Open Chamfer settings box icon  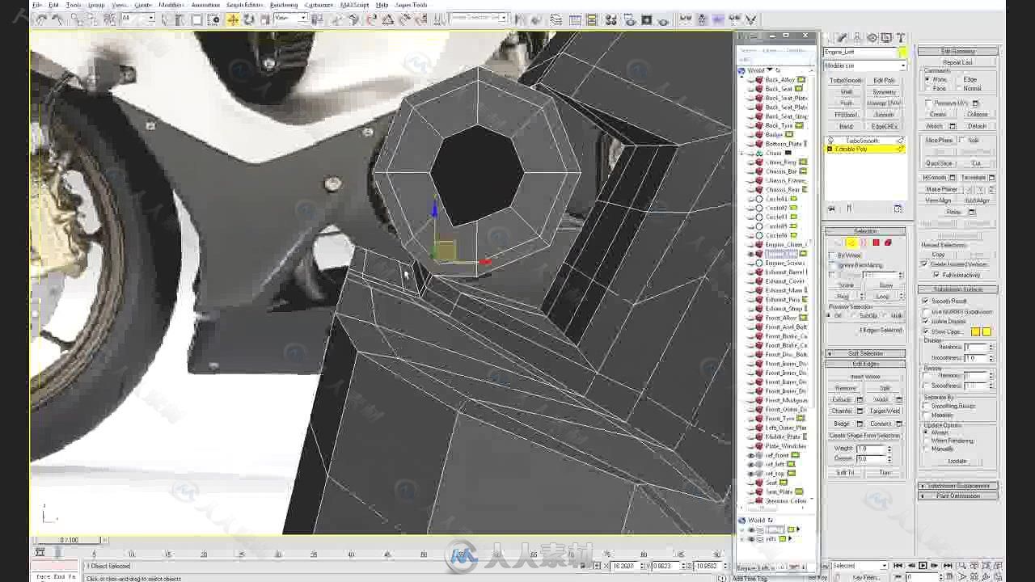[860, 411]
